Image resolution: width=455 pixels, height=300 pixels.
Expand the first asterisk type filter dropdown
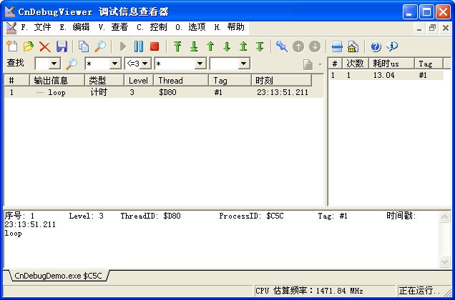[114, 64]
